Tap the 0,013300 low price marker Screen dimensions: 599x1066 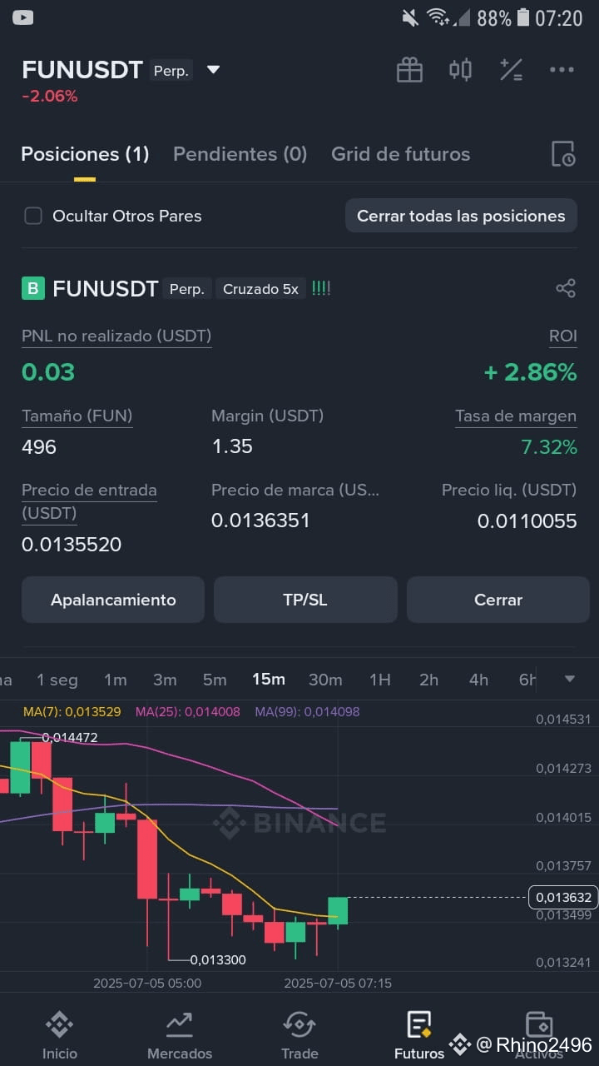point(218,959)
